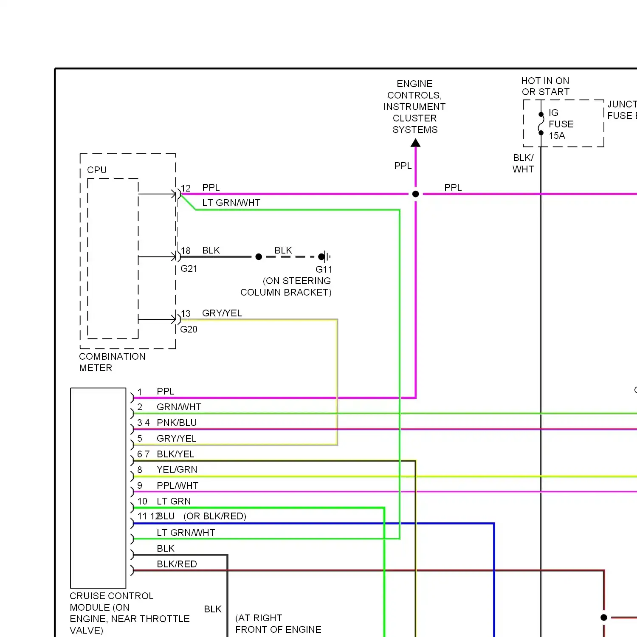Select the G11 ground label
Screen dimensions: 637x637
pyautogui.click(x=324, y=269)
